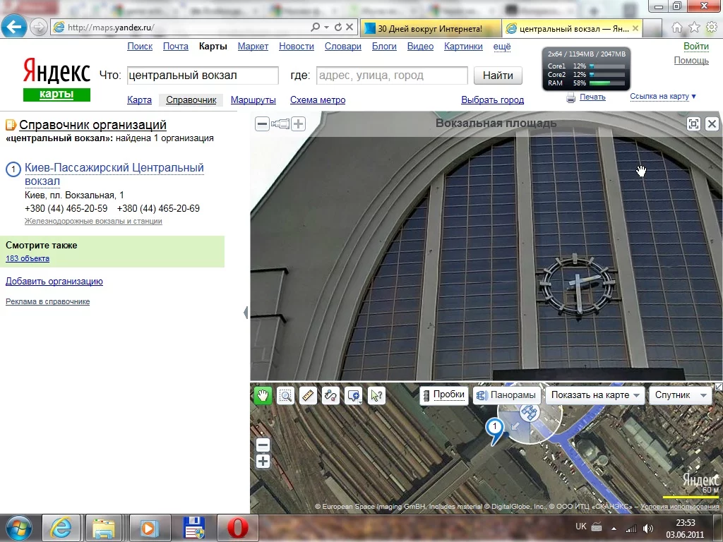Expand the Ссылка на карту menu
723x542 pixels.
662,97
